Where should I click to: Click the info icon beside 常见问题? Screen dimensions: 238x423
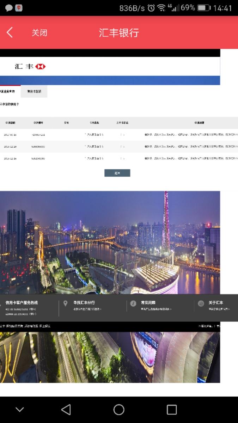click(x=133, y=304)
